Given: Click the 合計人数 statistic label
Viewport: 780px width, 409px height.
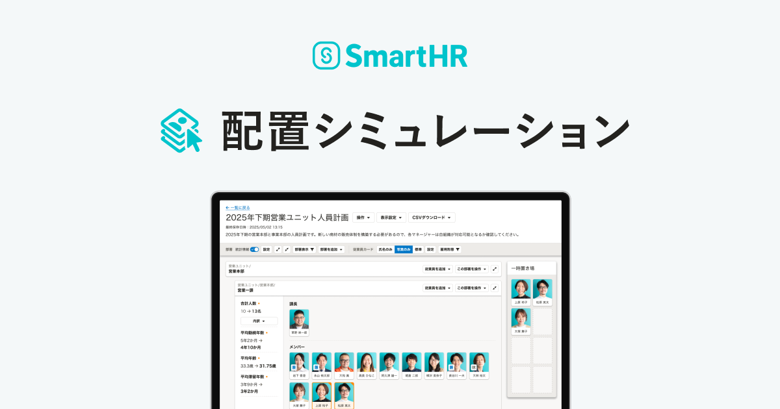Looking at the screenshot, I should pyautogui.click(x=249, y=303).
